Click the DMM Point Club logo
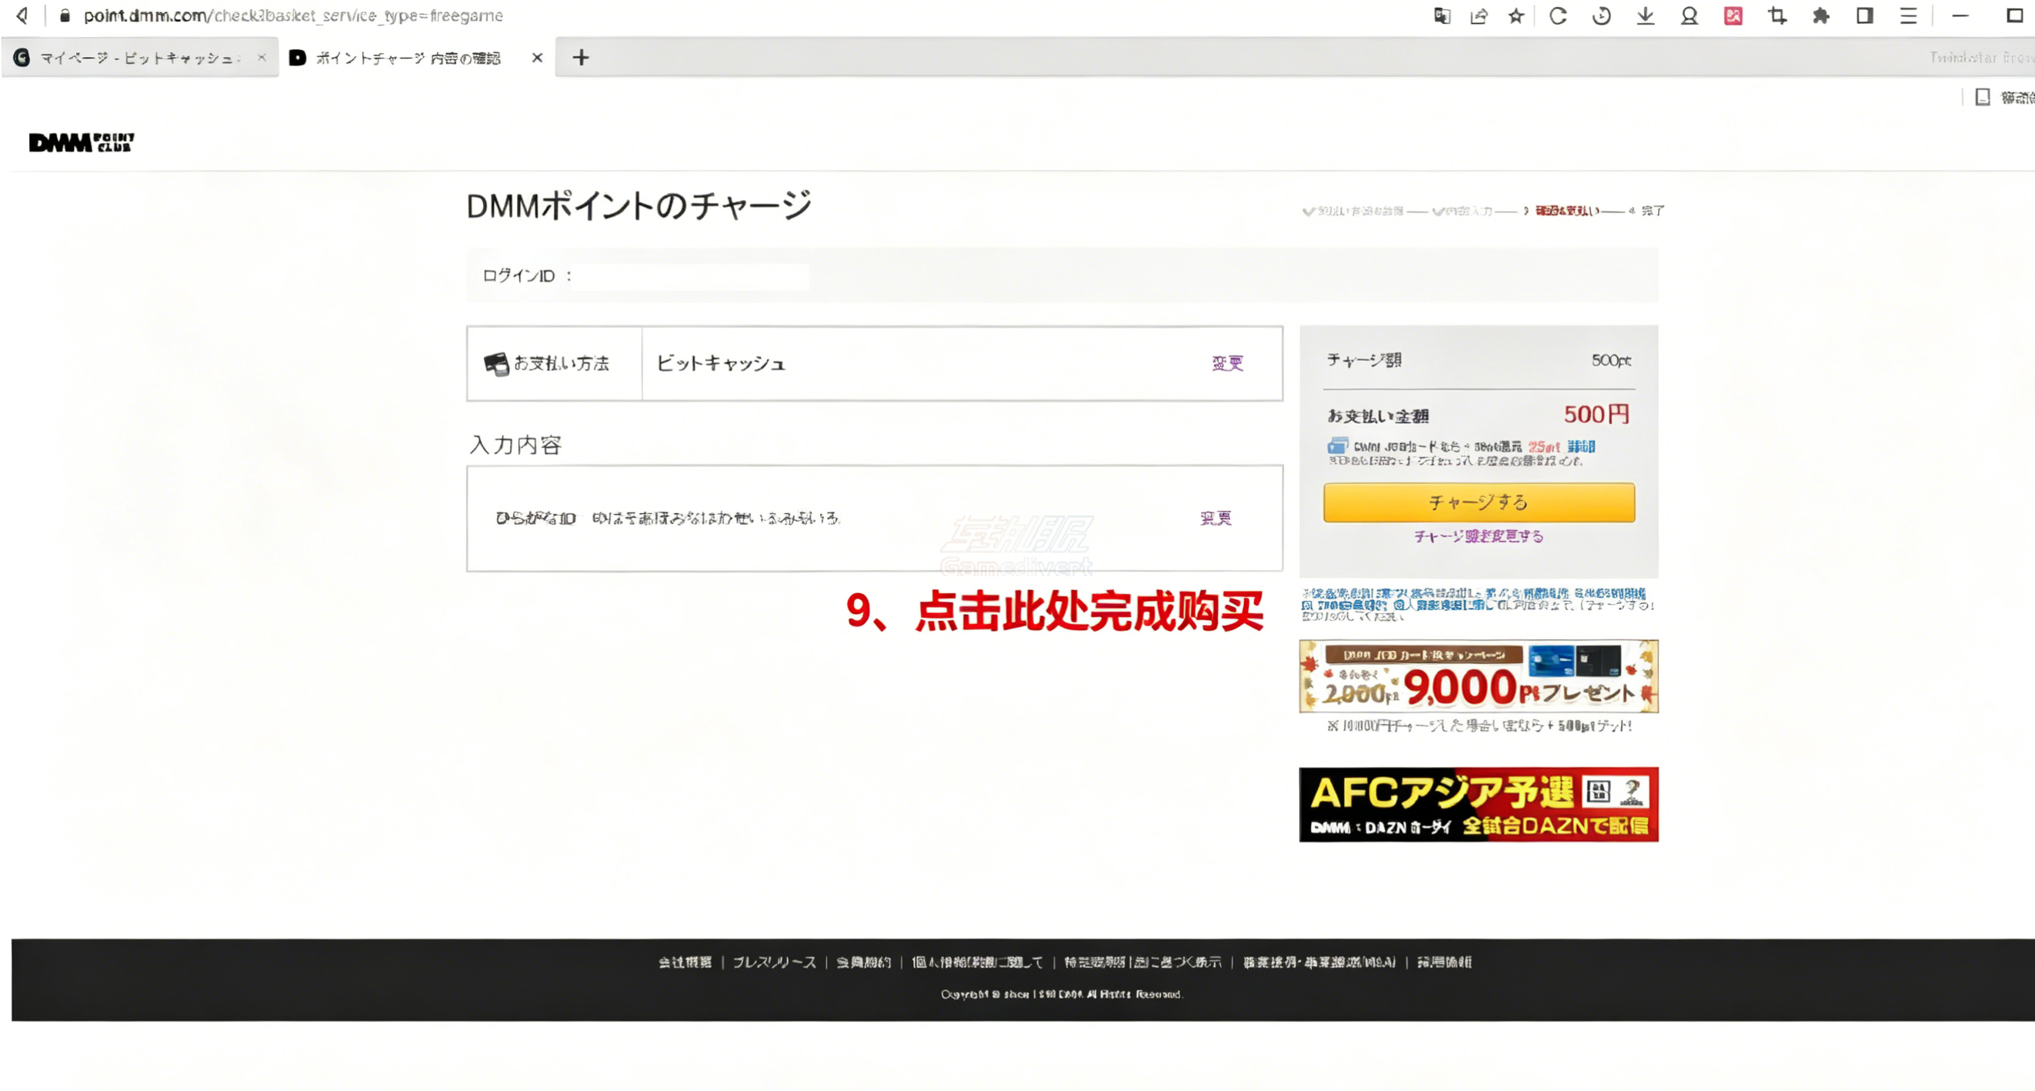The image size is (2035, 1091). pos(82,142)
